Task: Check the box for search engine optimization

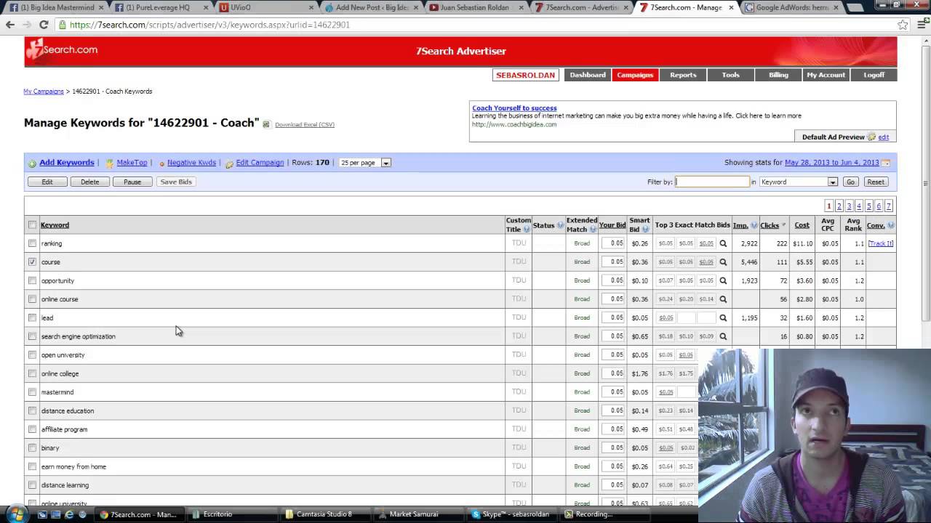Action: (32, 336)
